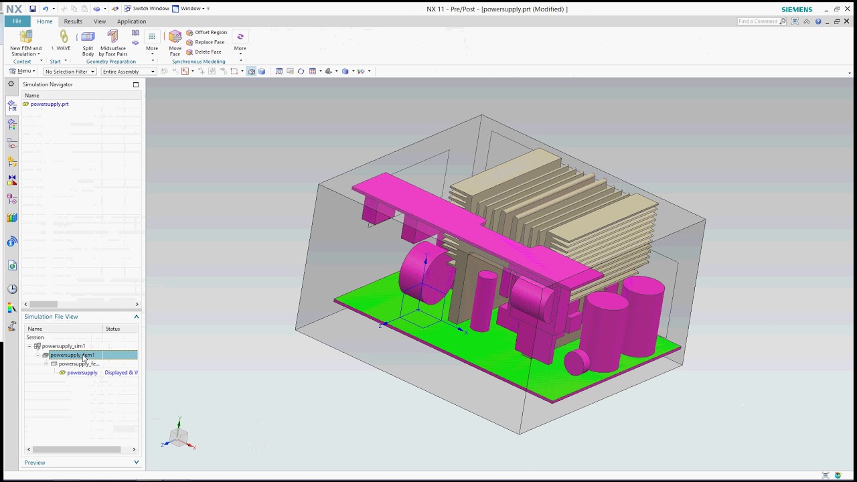Click the resource bar settings gear icon
Image resolution: width=857 pixels, height=482 pixels.
pyautogui.click(x=11, y=84)
